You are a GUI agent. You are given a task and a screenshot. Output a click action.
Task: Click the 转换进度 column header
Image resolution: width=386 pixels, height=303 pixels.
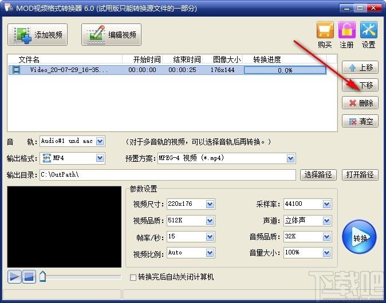tap(267, 59)
